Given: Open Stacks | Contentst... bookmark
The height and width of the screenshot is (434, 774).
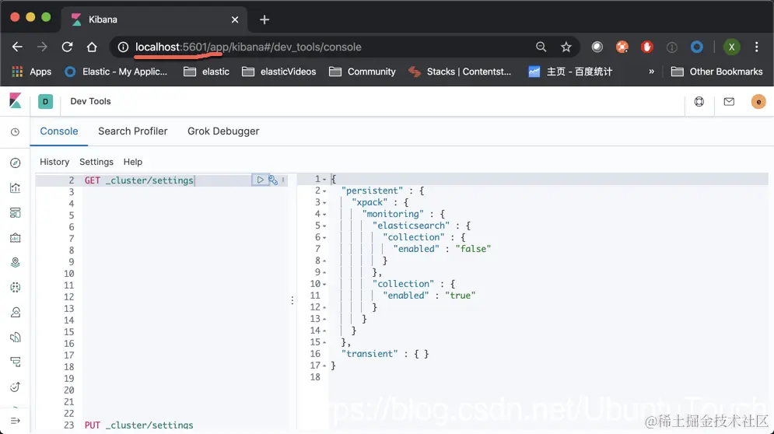Looking at the screenshot, I should (x=460, y=72).
